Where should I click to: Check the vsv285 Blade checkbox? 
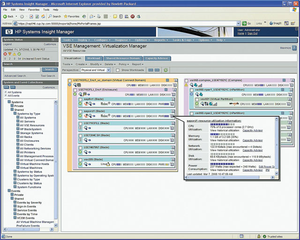coord(81,160)
